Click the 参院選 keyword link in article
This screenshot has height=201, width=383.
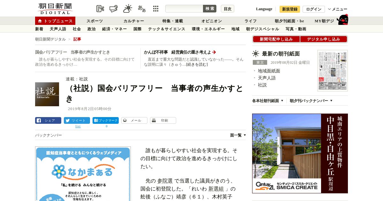coord(165,181)
